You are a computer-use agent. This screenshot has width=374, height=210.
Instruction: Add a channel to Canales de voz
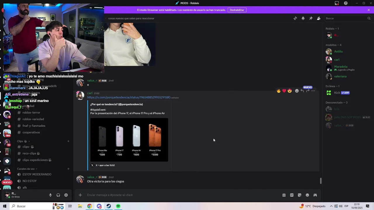point(68,169)
